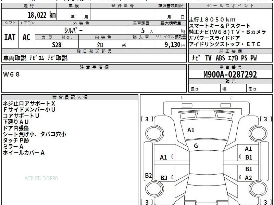Select the 走行 header cell
Viewport: 274px width, 205px height.
pyautogui.click(x=29, y=6)
